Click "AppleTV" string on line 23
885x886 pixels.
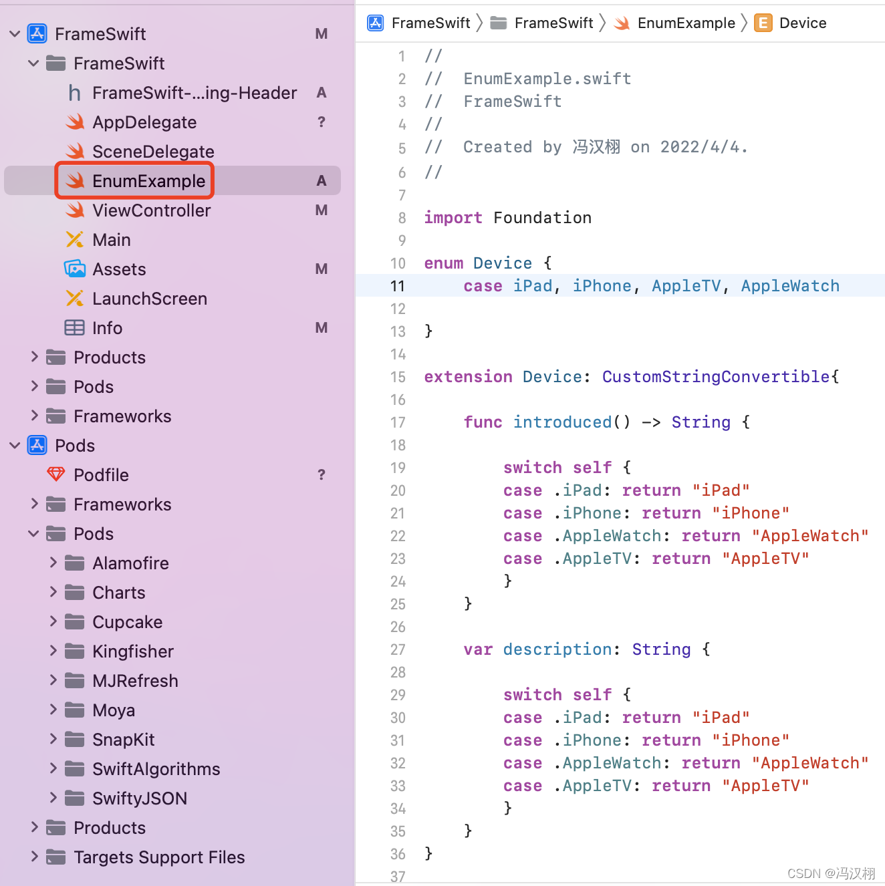765,559
